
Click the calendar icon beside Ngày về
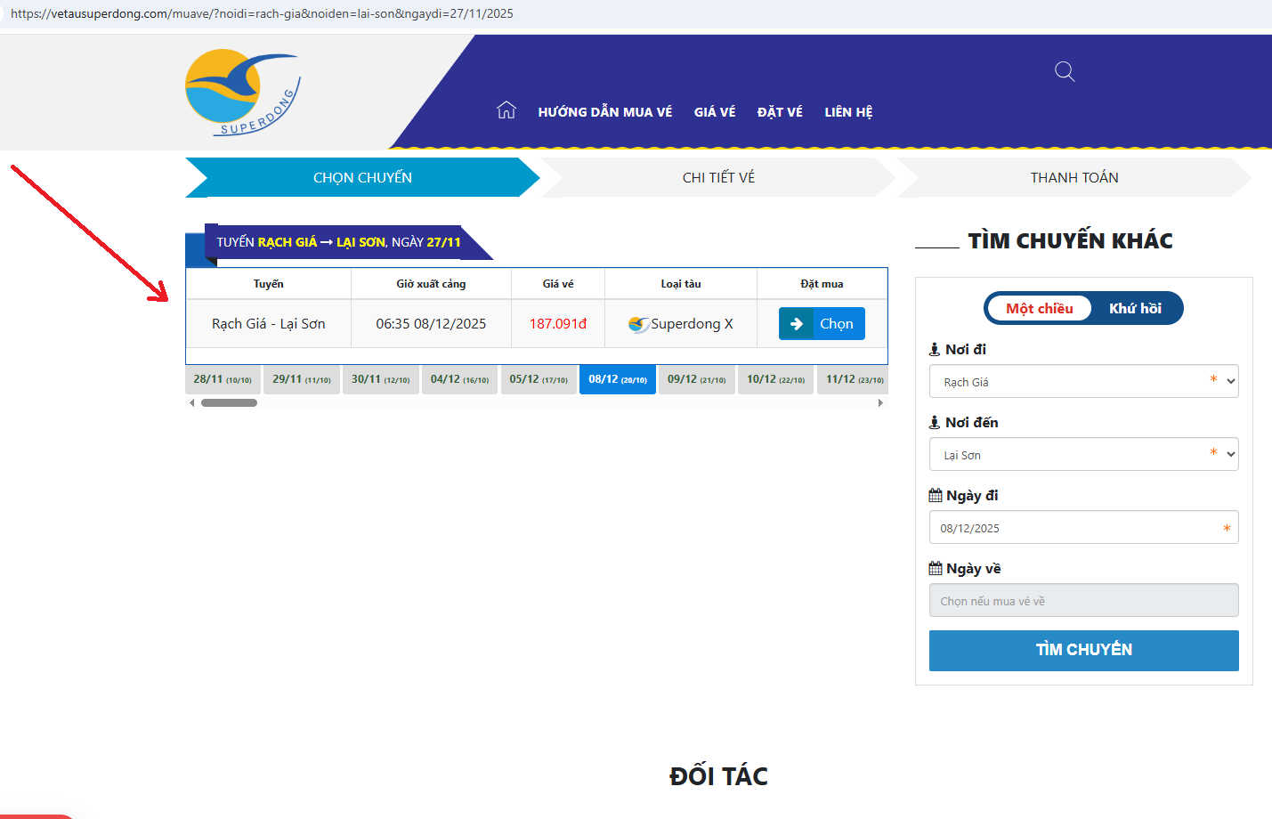[936, 569]
